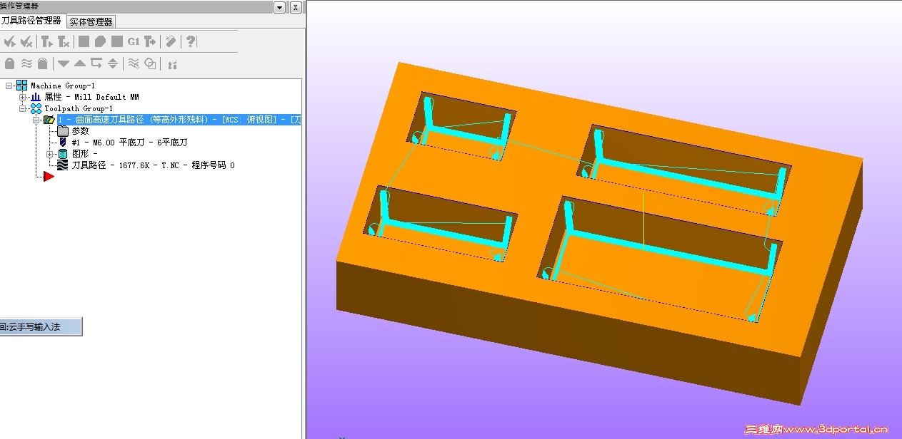Select the 图形 - label
The height and width of the screenshot is (439, 902).
(x=84, y=154)
